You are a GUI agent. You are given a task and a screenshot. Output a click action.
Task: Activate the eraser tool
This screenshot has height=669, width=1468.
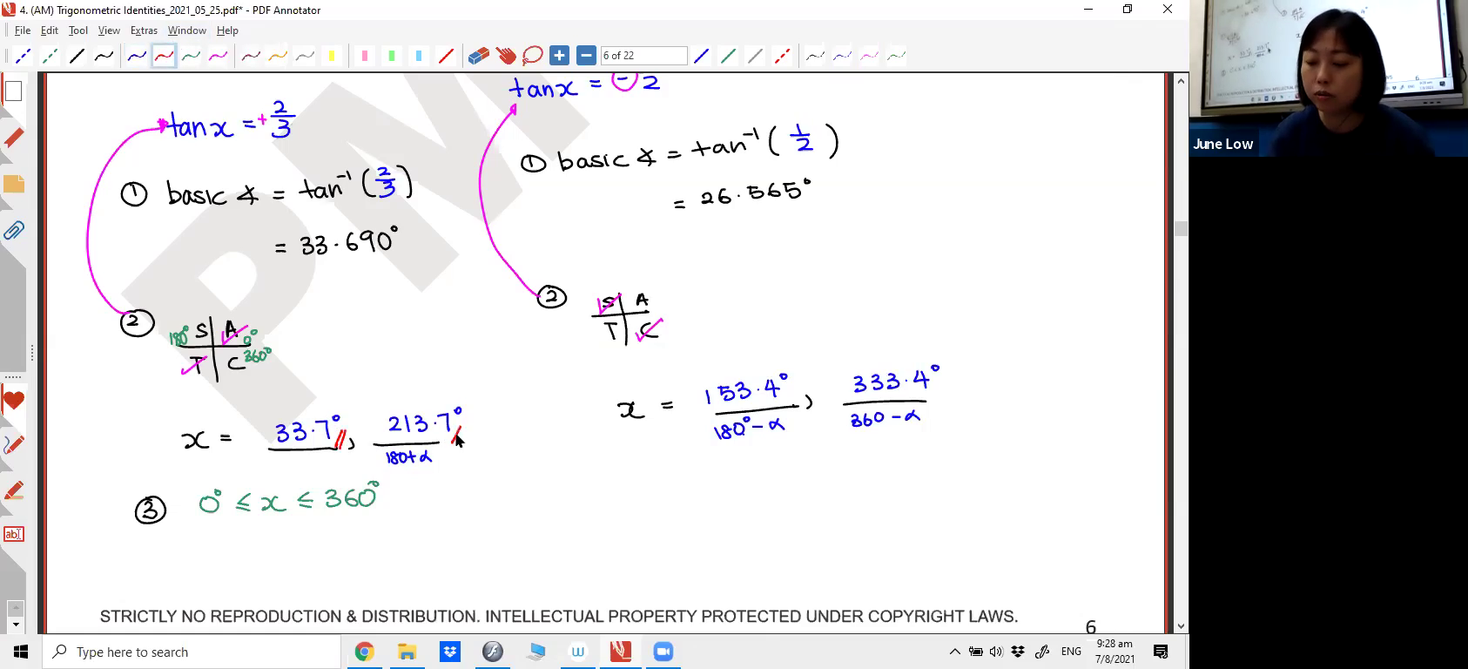coord(479,56)
